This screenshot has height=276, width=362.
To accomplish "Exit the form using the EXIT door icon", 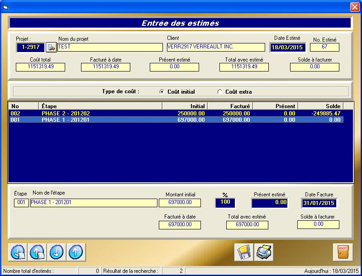I will pyautogui.click(x=343, y=252).
